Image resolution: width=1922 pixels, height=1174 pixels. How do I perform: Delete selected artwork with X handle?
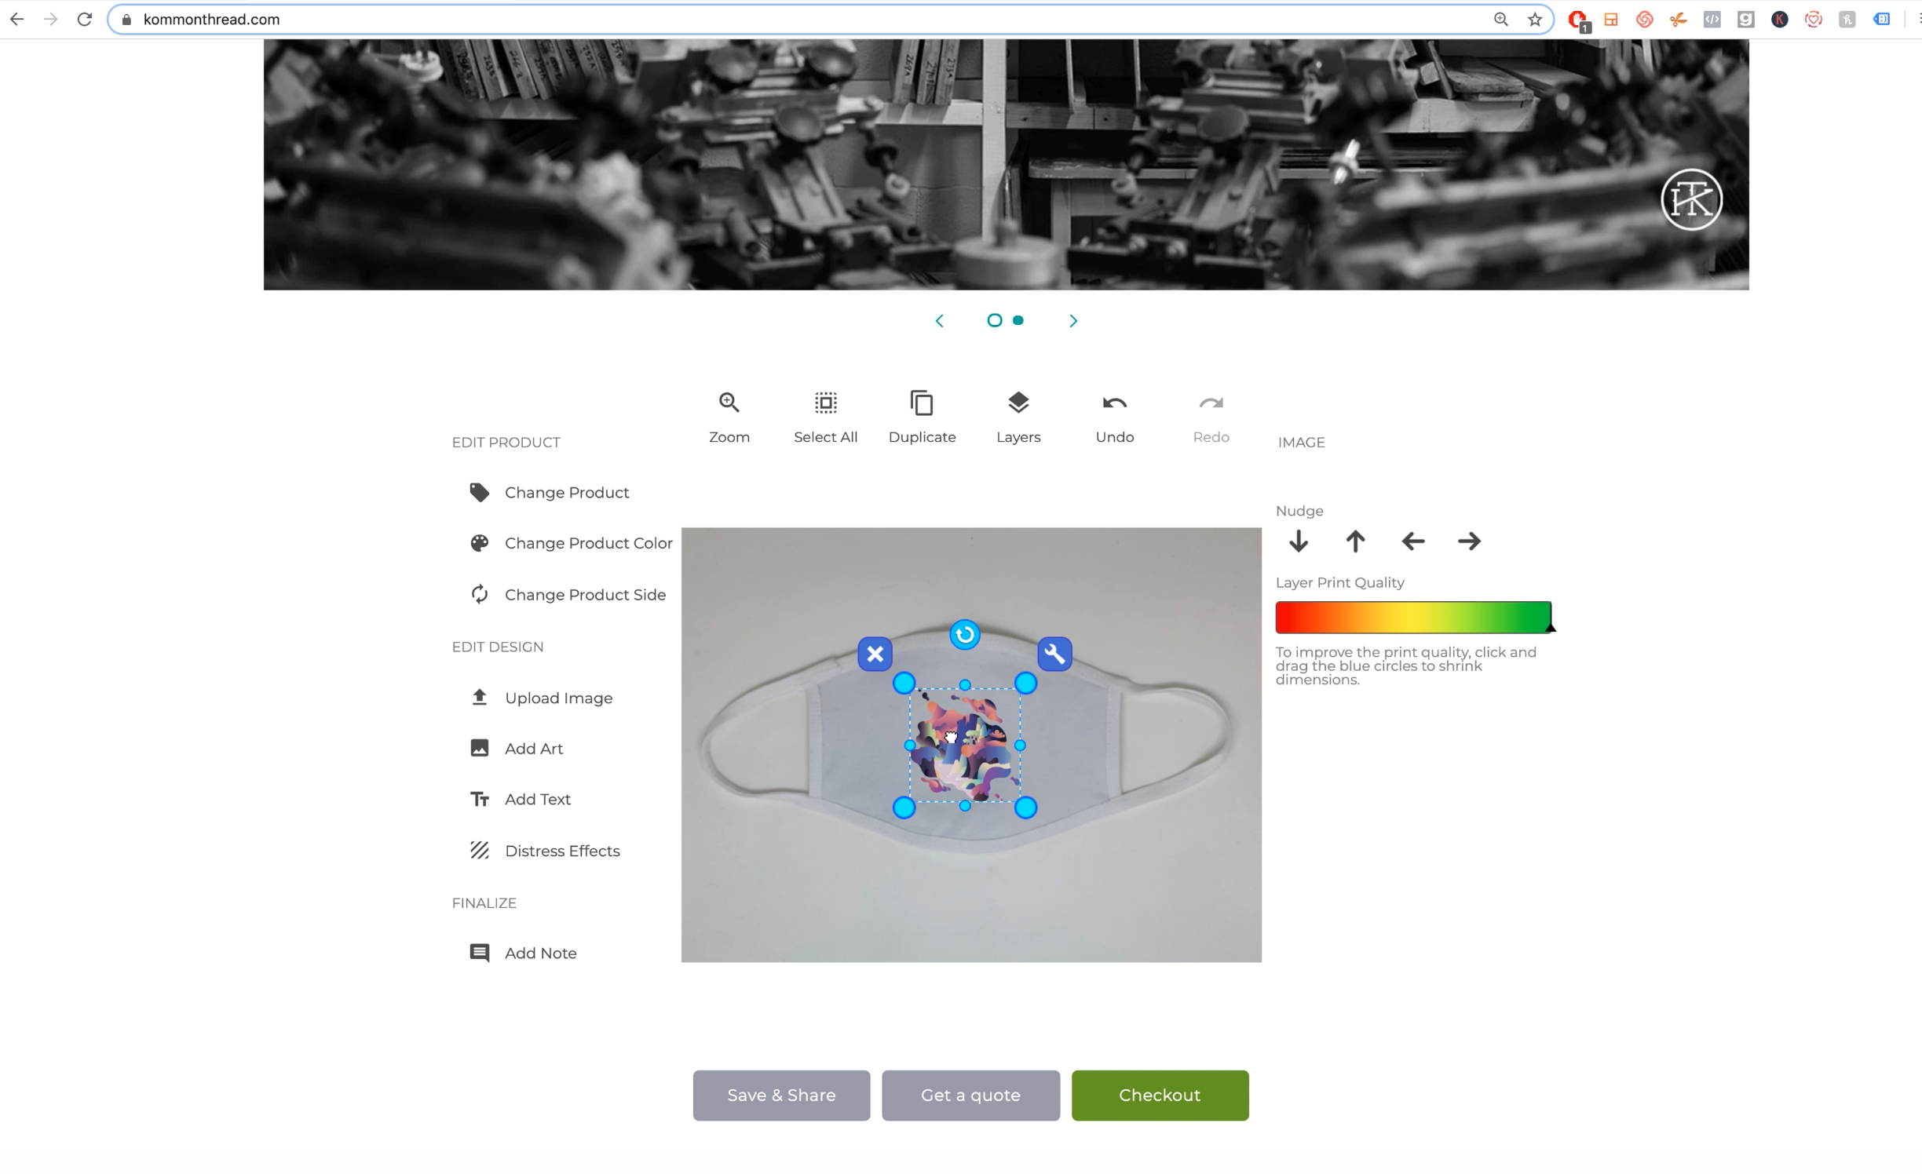(x=875, y=654)
